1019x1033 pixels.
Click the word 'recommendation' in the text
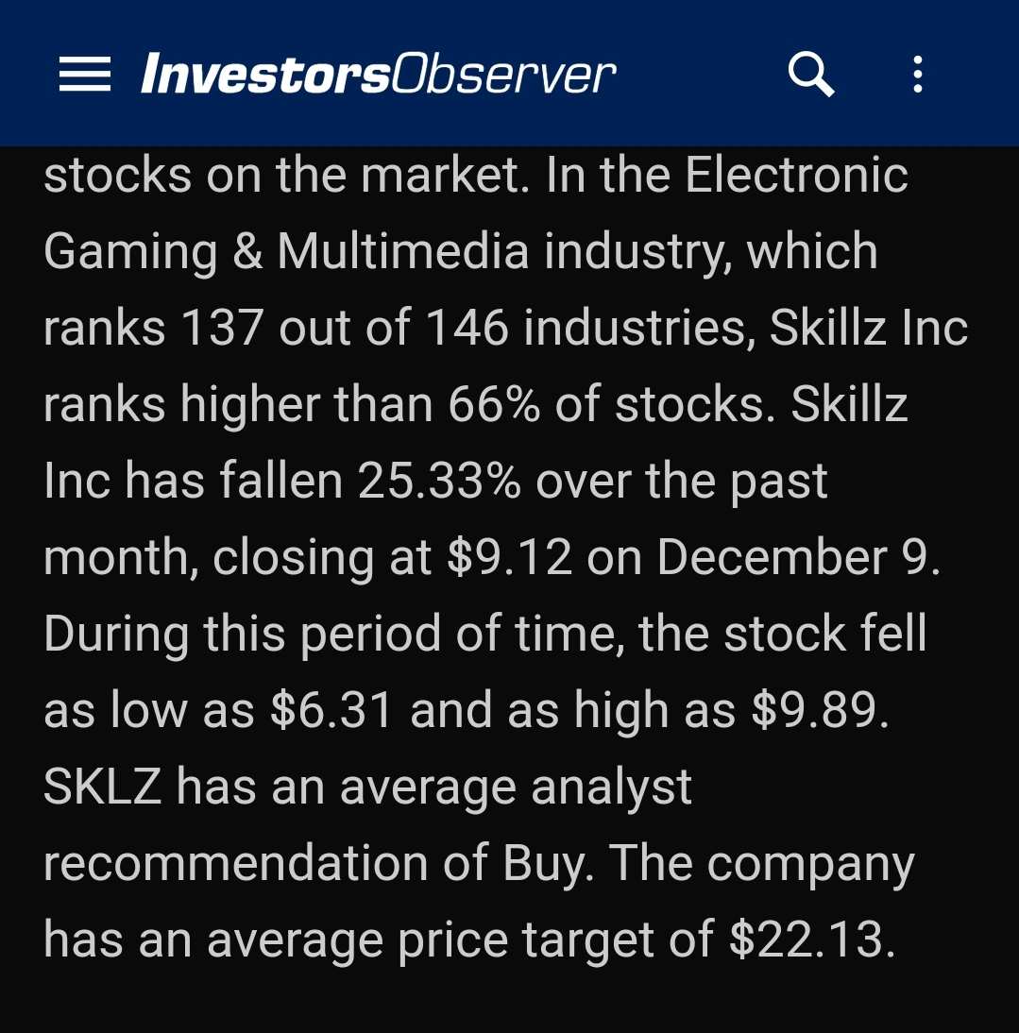pos(236,862)
